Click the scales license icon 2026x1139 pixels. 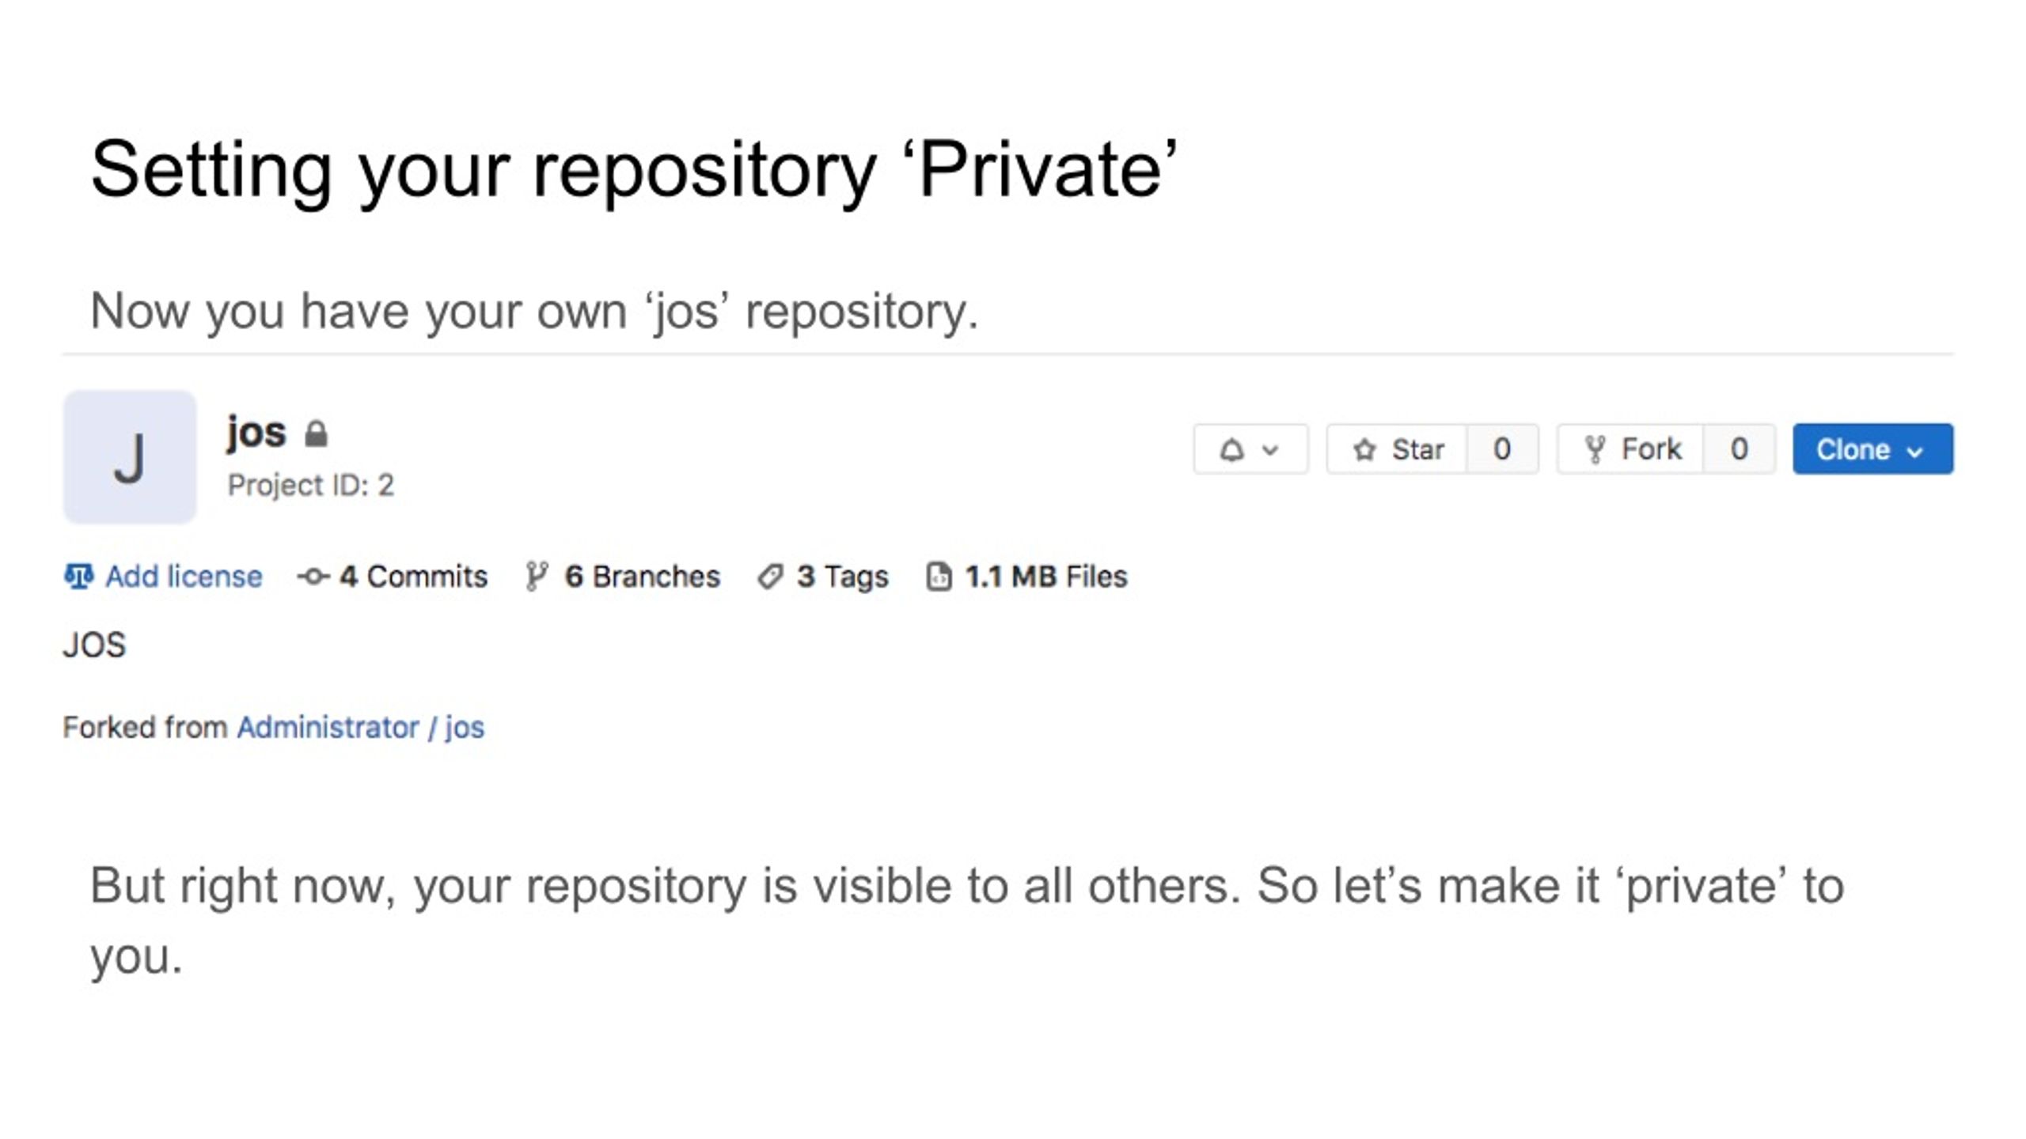coord(78,577)
